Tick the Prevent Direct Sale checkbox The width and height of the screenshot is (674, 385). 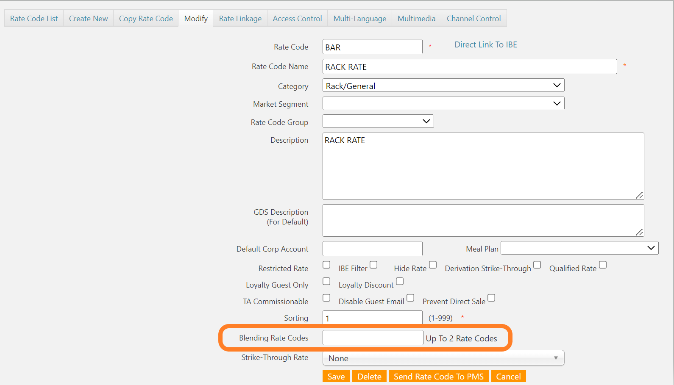(x=491, y=298)
